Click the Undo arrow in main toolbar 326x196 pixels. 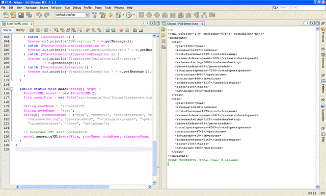coord(39,15)
